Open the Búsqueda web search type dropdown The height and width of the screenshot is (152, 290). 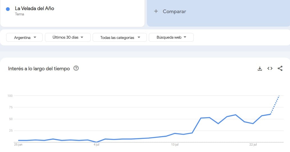[171, 38]
